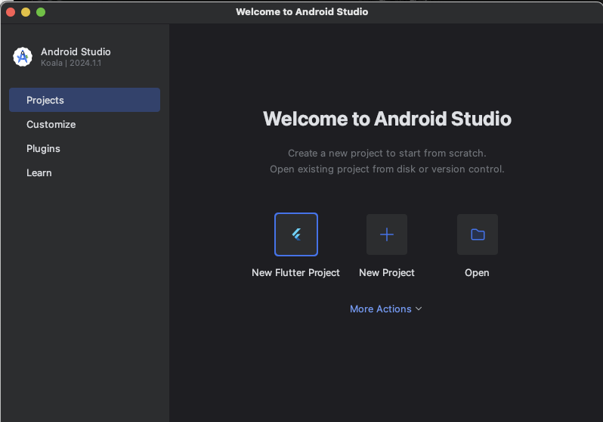This screenshot has height=422, width=603.
Task: Click the Android Studio logo icon
Action: click(x=23, y=57)
